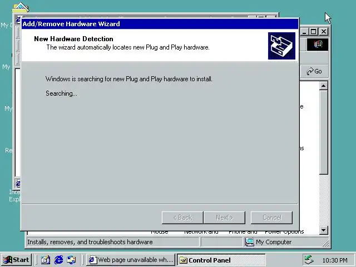356x267 pixels.
Task: Click the Cancel button in hardware wizard
Action: 271,217
